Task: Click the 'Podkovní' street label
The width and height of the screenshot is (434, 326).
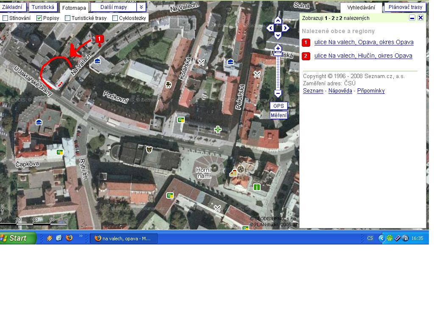Action: coord(115,97)
